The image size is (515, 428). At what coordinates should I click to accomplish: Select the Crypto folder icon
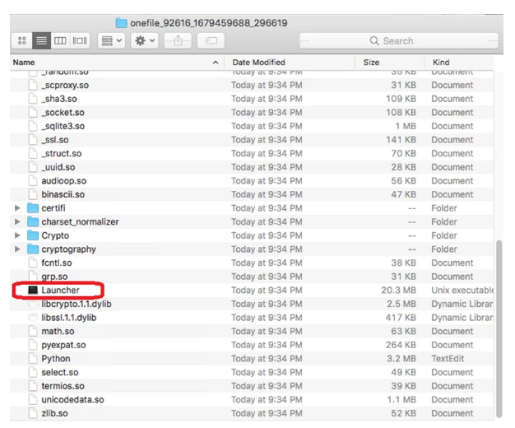tap(33, 235)
